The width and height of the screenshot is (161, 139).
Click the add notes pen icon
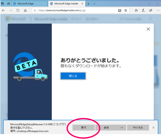click(x=143, y=10)
